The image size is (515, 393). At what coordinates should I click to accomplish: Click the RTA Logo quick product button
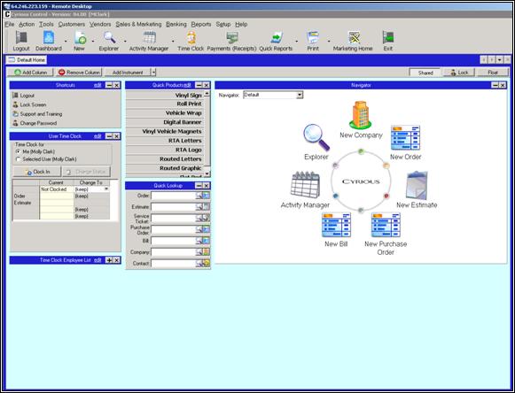[165, 150]
